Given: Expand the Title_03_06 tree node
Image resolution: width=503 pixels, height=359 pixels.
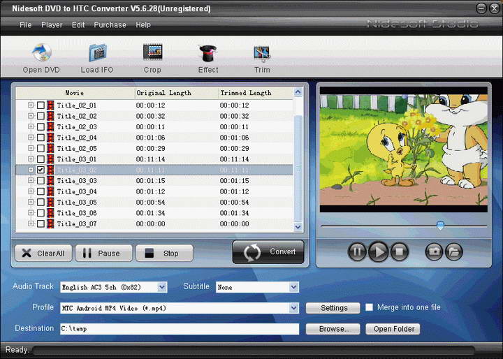Looking at the screenshot, I should 31,213.
